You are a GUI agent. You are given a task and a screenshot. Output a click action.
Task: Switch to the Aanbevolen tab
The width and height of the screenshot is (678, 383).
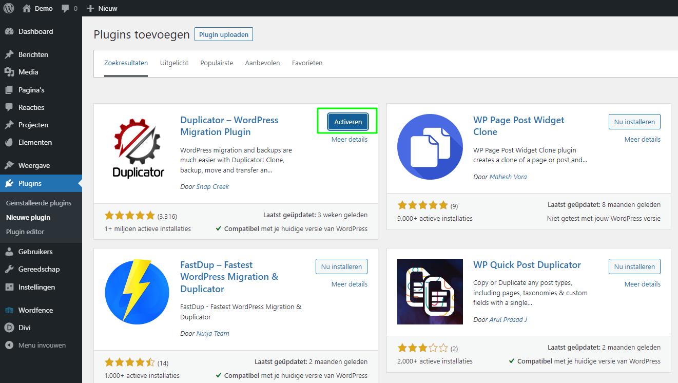point(262,63)
